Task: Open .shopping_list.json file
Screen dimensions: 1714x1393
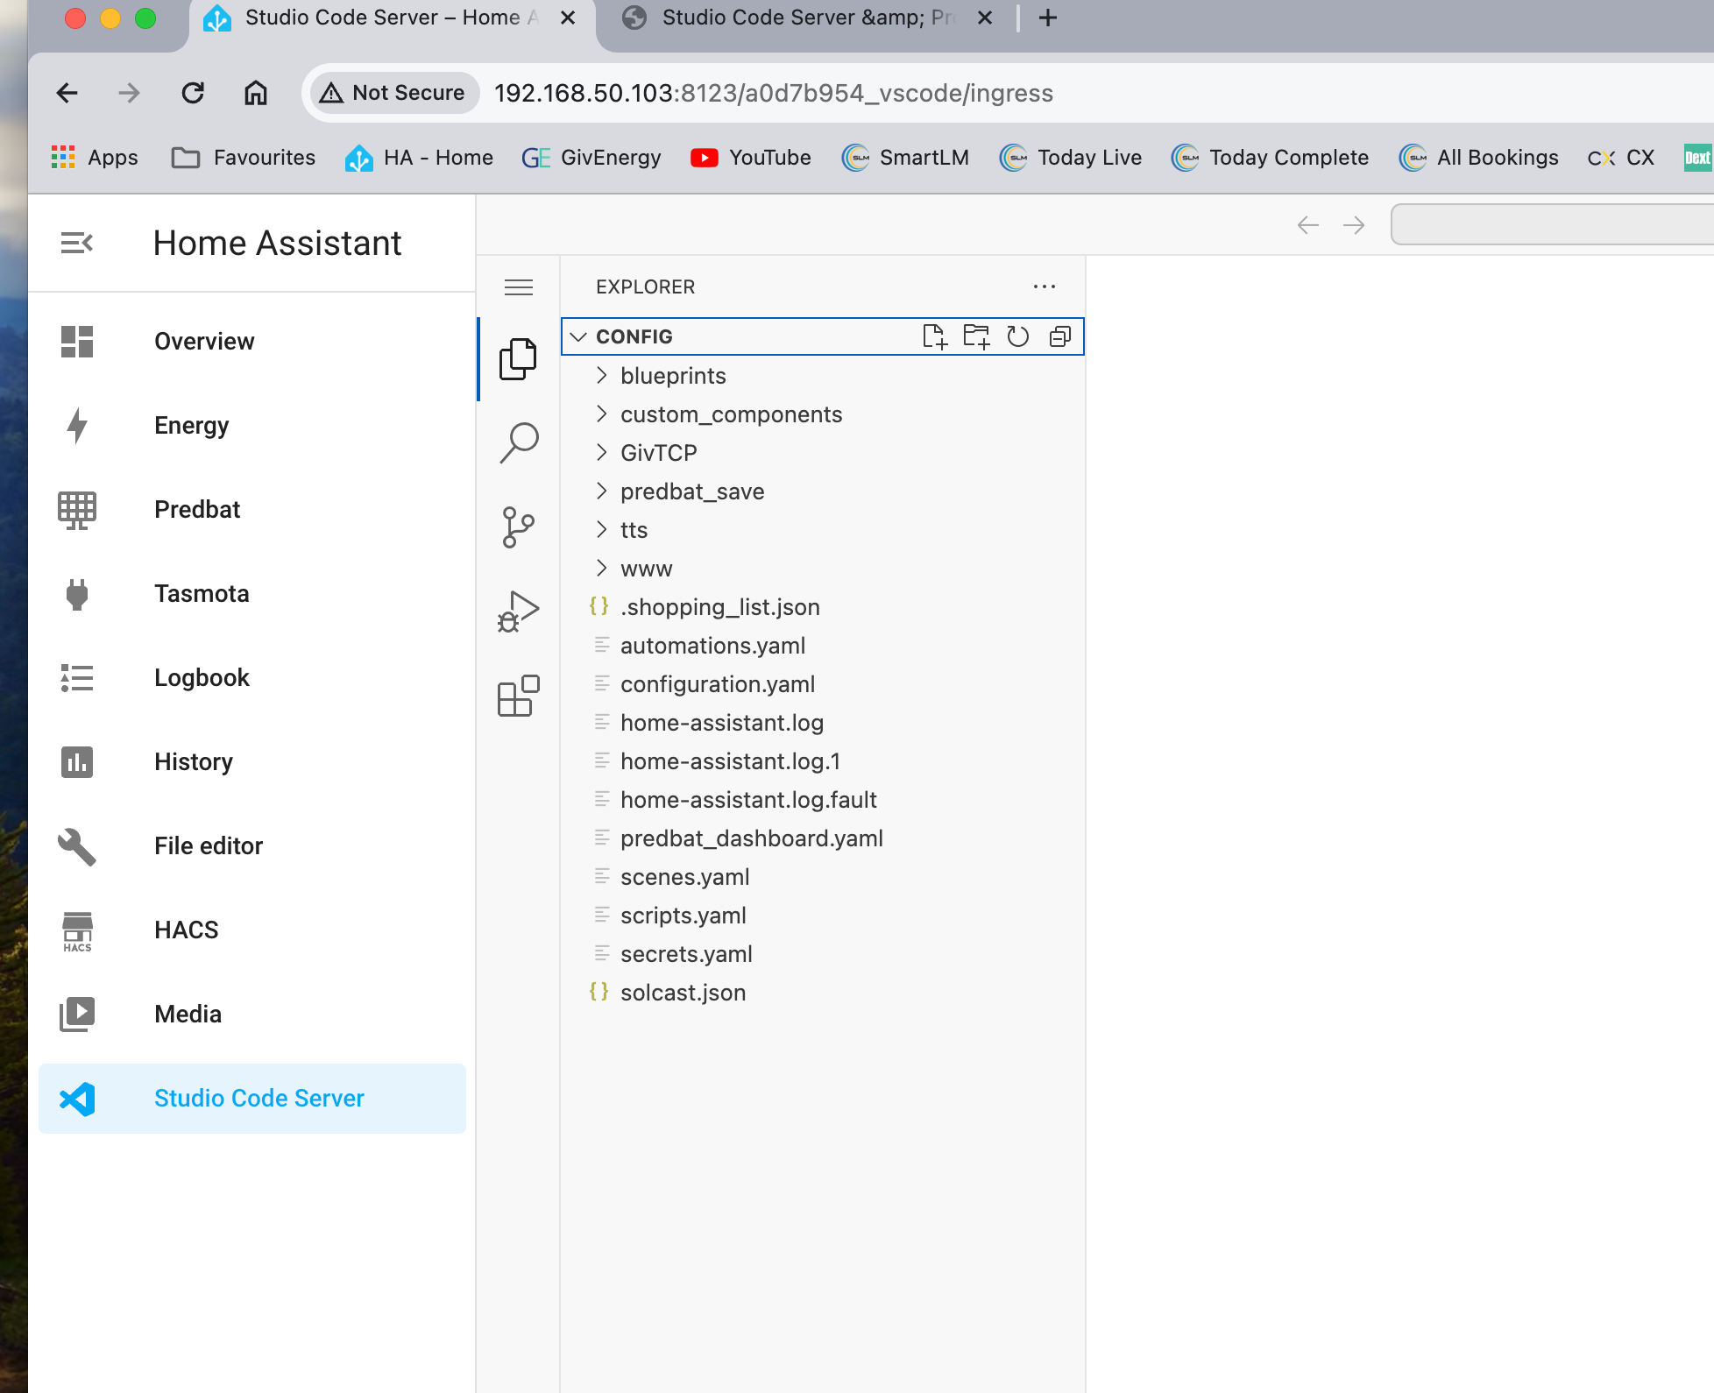Action: (822, 606)
